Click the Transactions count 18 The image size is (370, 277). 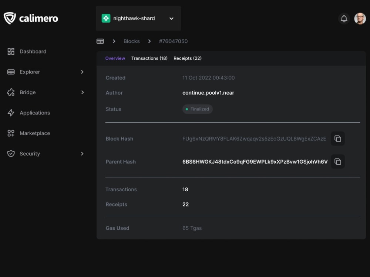pos(185,189)
